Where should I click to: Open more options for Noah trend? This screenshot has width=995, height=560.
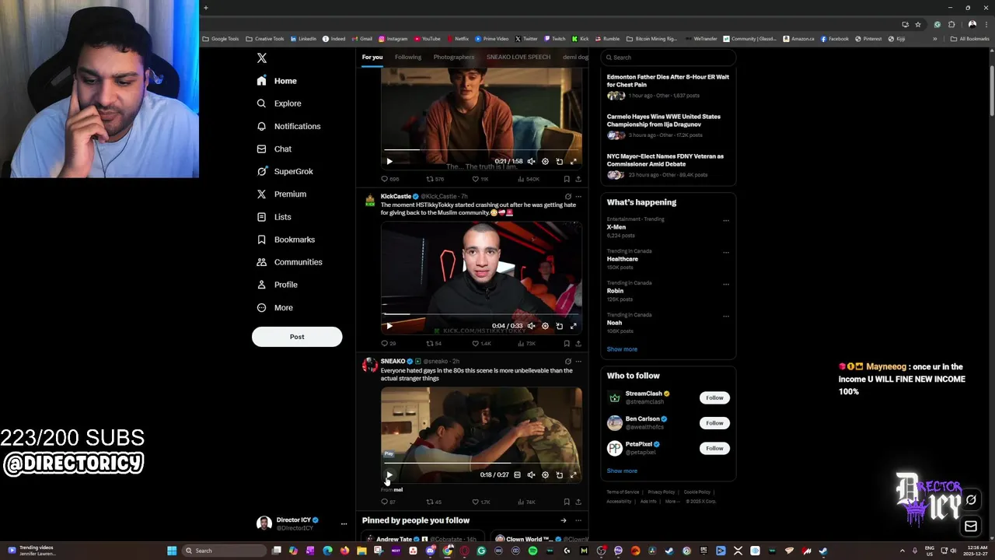pos(726,316)
